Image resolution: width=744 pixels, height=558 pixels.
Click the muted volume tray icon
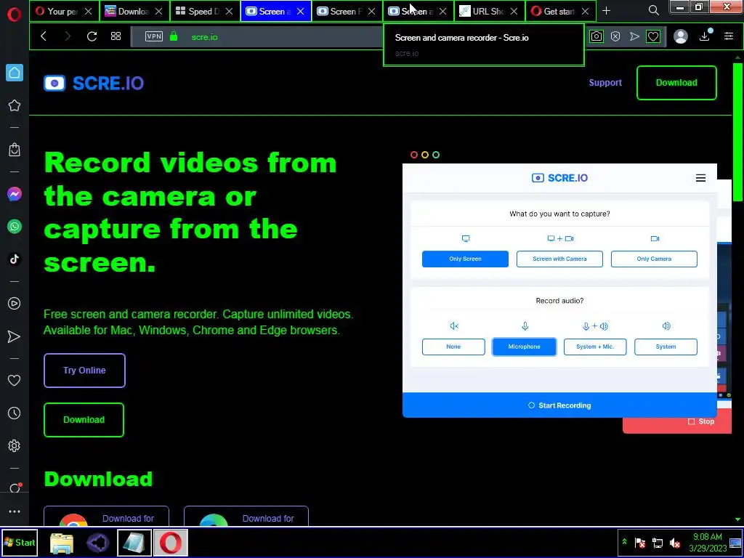click(674, 543)
